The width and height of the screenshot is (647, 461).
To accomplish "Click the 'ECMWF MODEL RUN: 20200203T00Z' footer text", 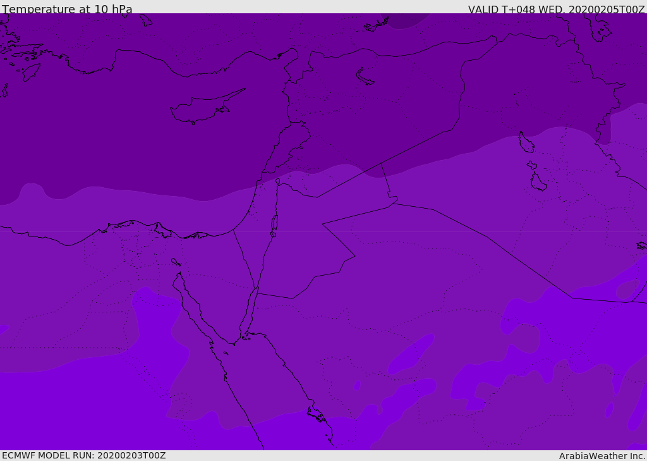I will point(84,455).
